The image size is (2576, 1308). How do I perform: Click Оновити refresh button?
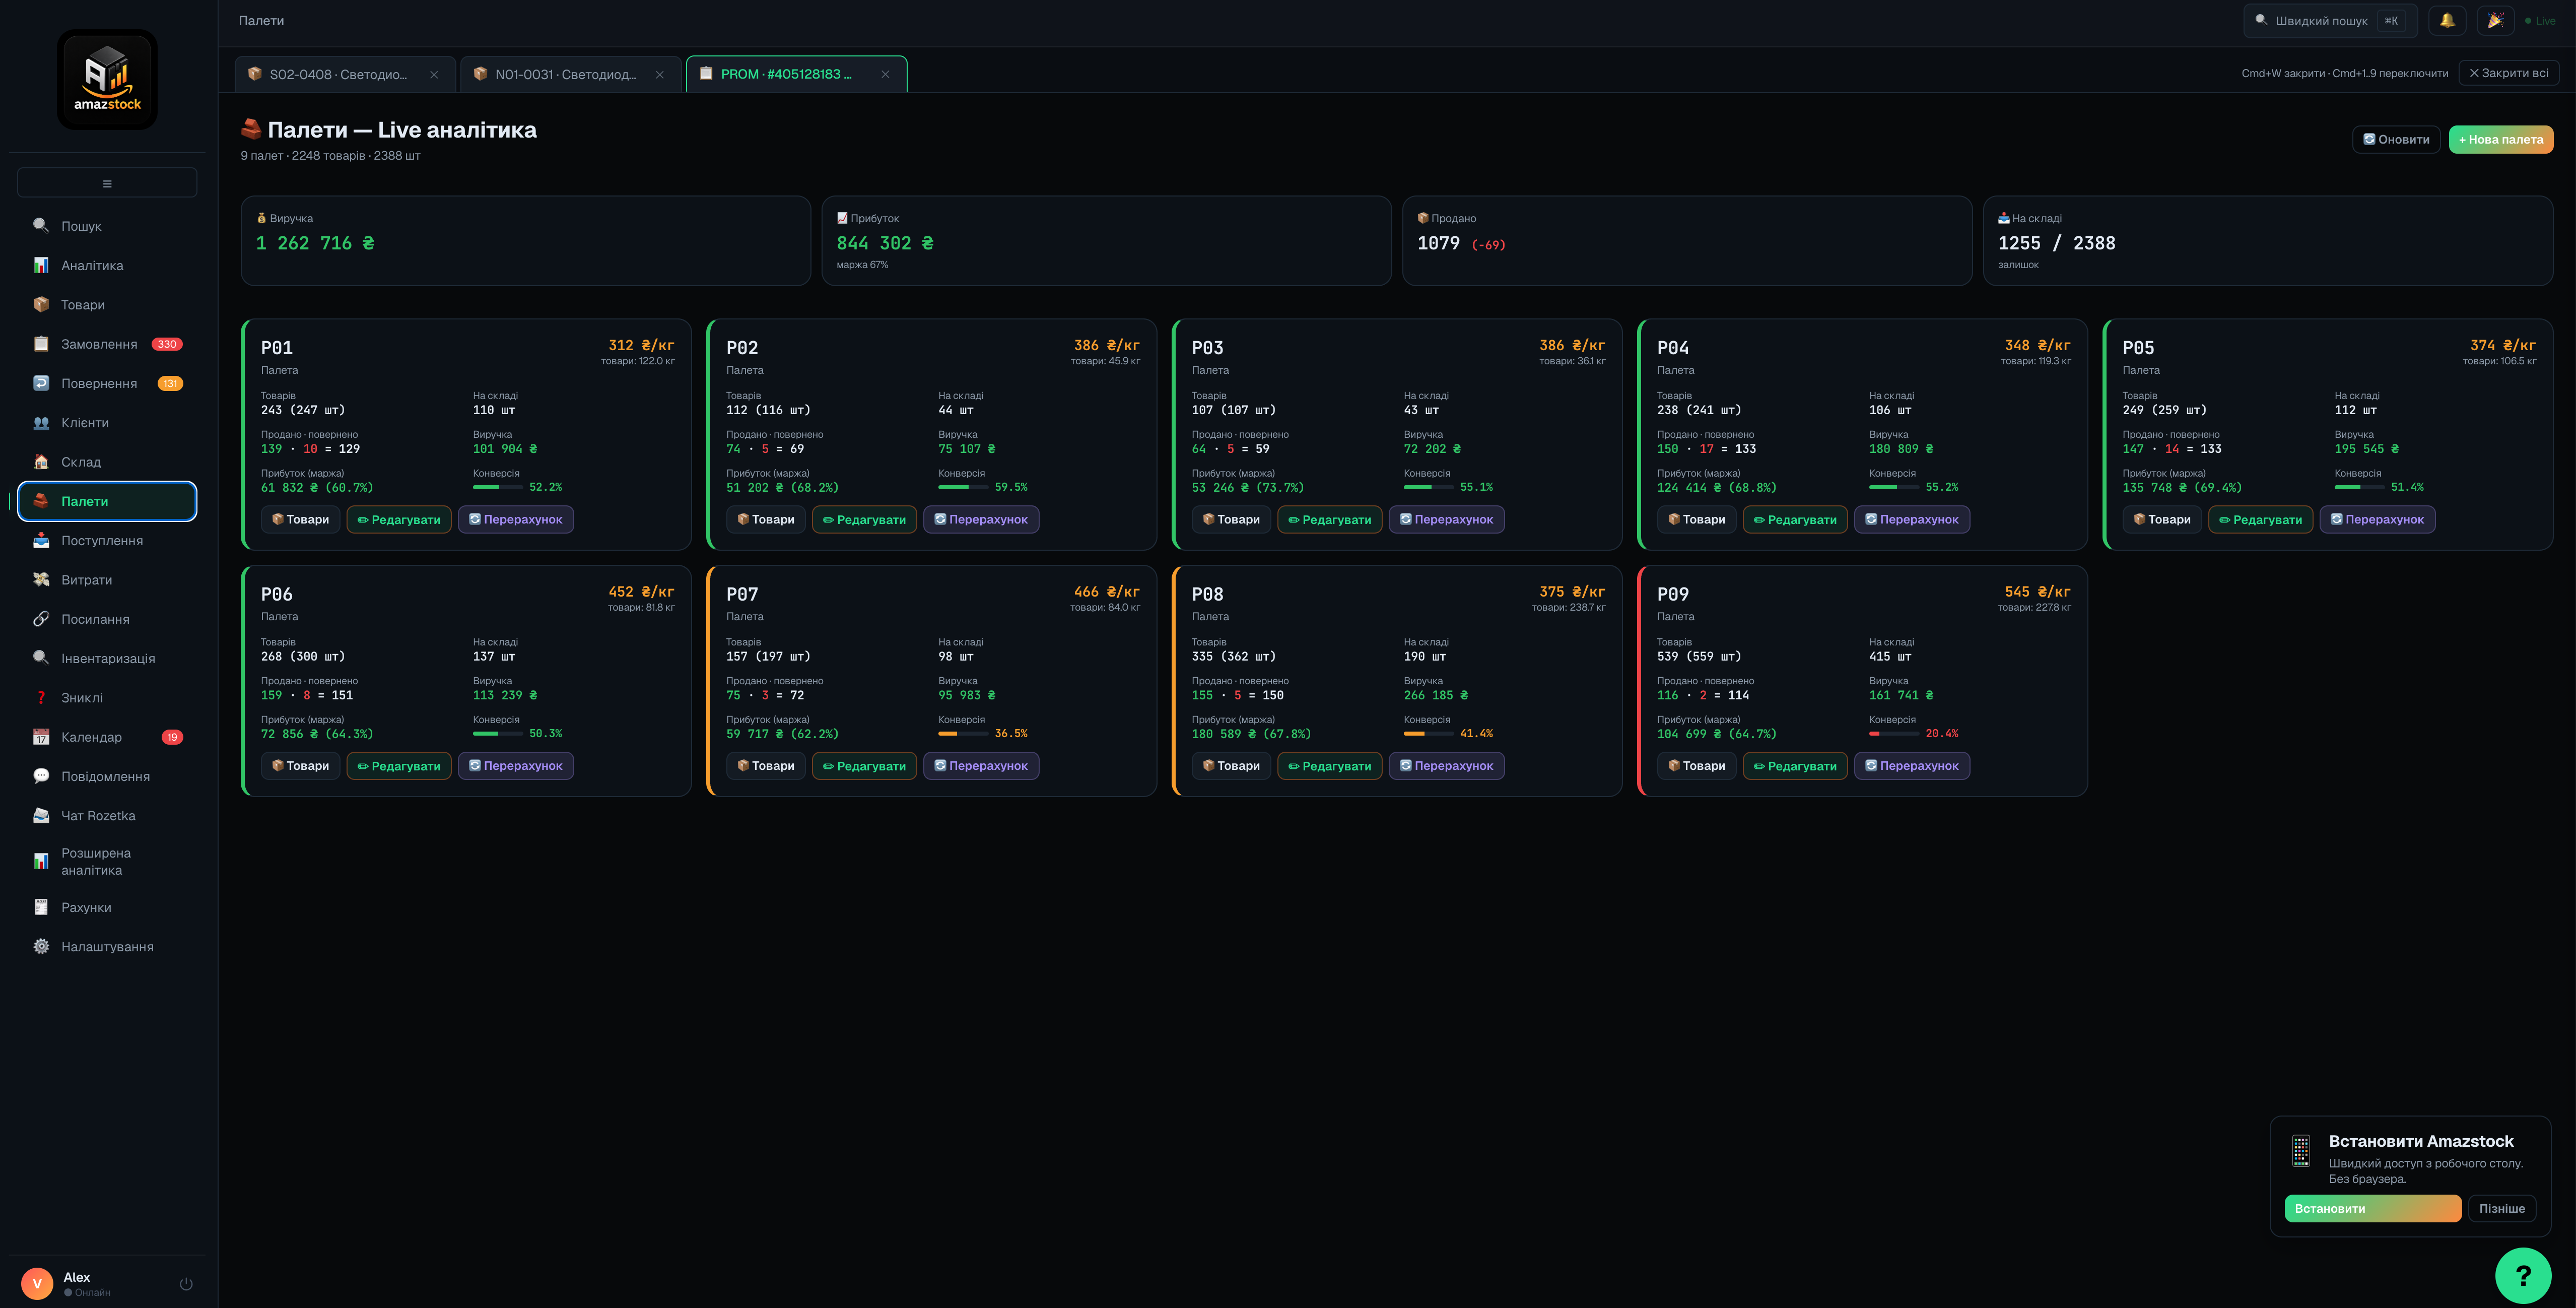[x=2396, y=140]
